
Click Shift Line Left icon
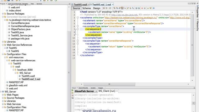[x=136, y=8]
